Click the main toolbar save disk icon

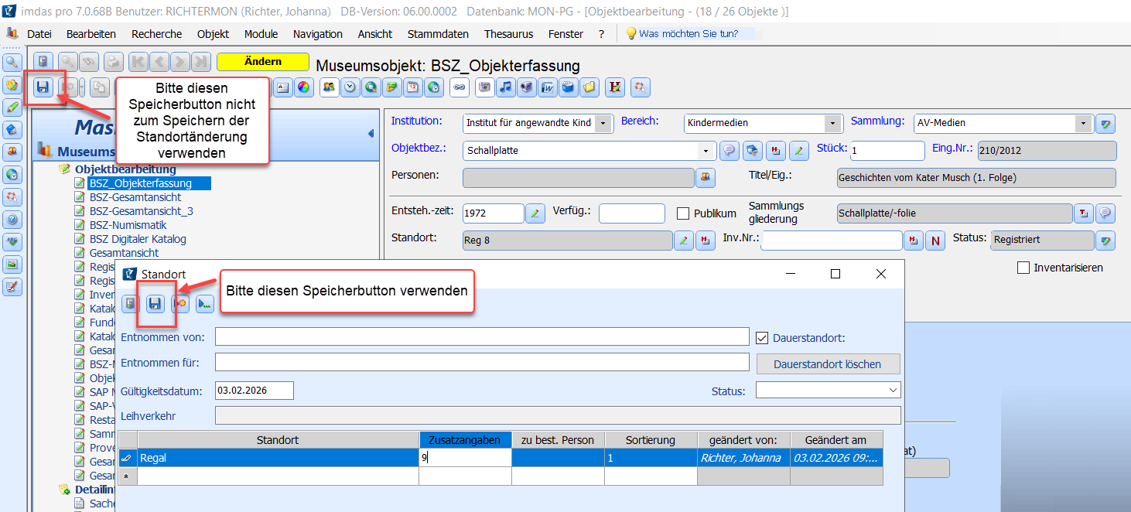pyautogui.click(x=43, y=87)
